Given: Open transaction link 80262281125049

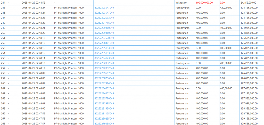Looking at the screenshot, I should coord(104,114).
